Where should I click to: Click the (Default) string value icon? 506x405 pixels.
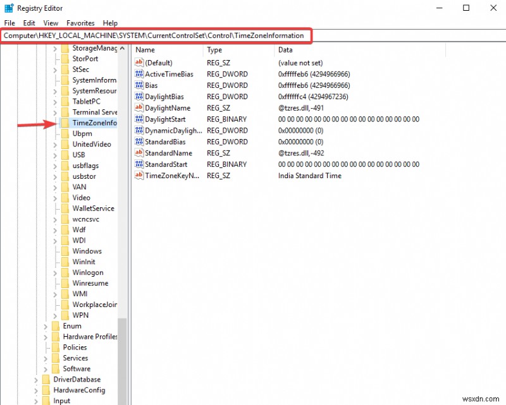tap(139, 63)
